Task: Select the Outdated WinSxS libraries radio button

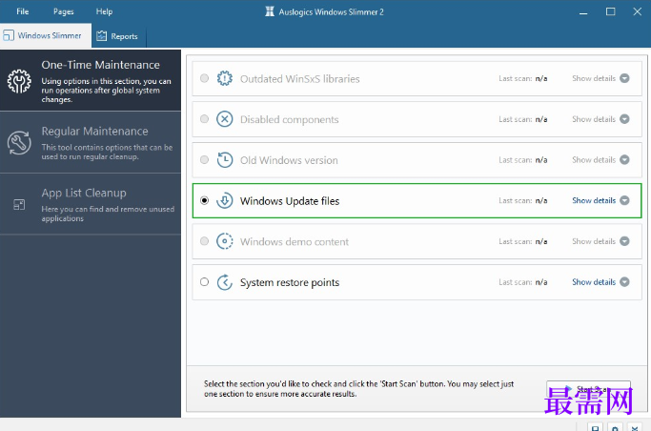Action: pyautogui.click(x=204, y=78)
